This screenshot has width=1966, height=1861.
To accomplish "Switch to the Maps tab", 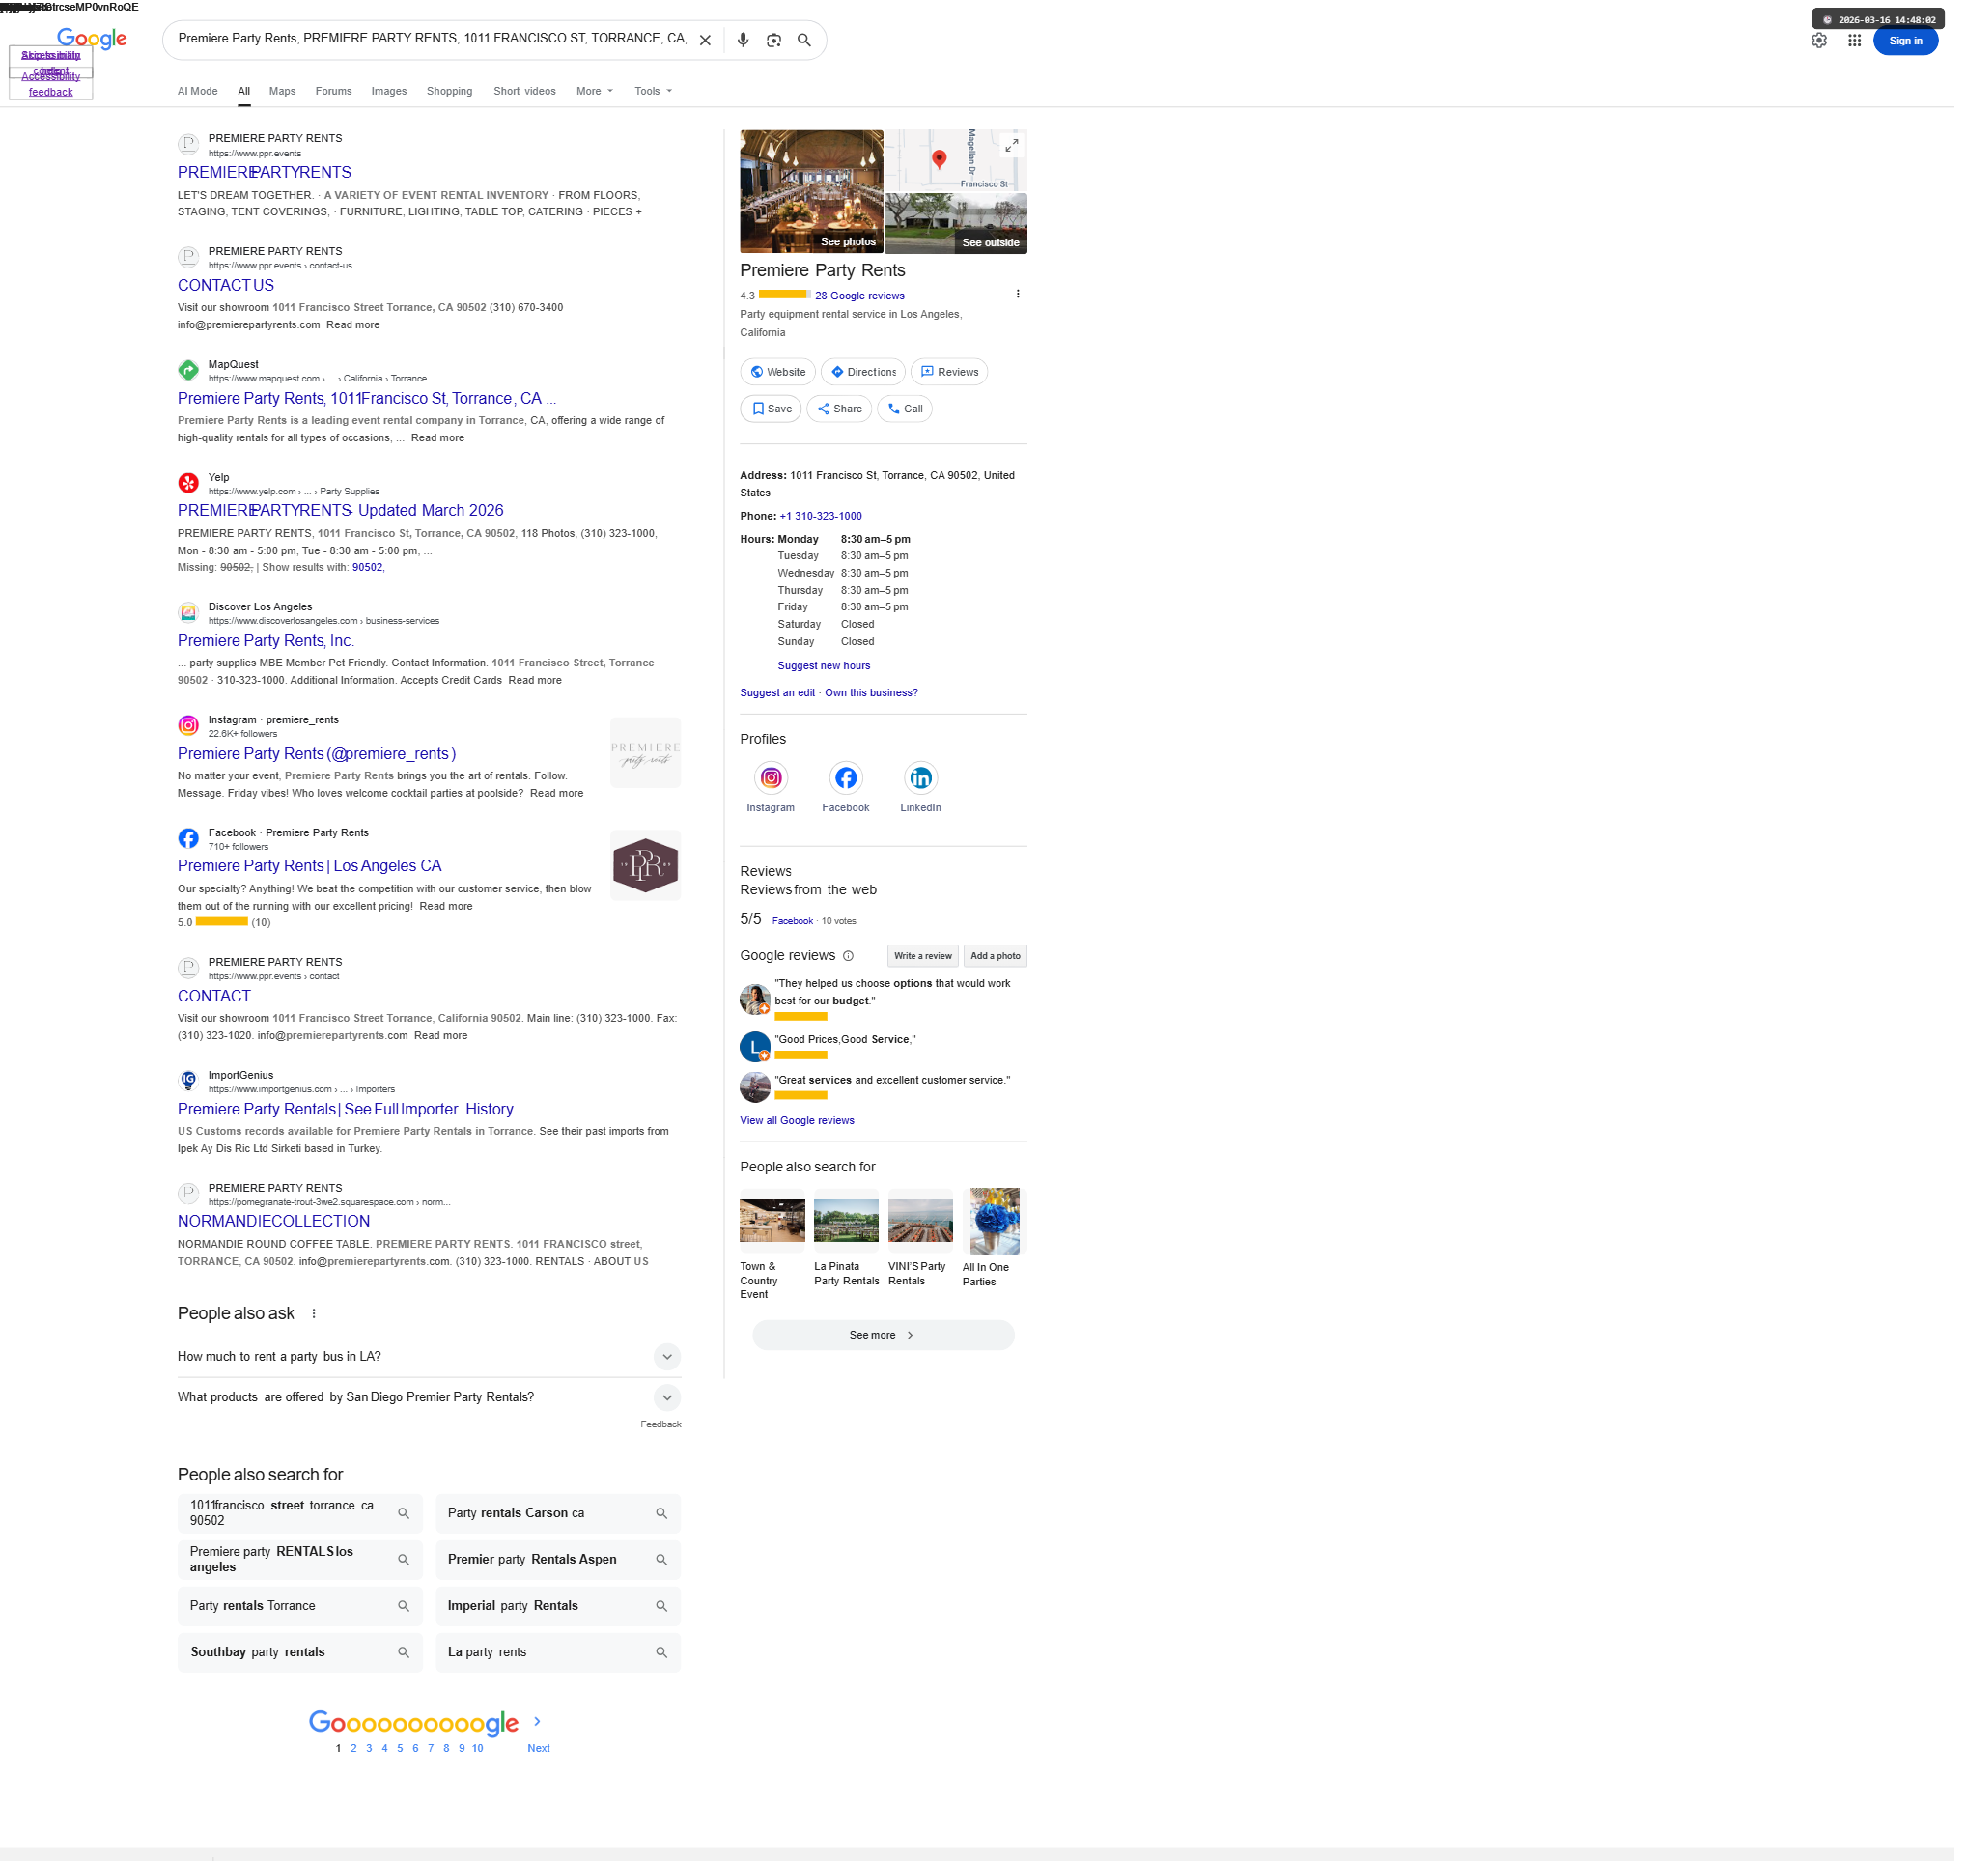I will (284, 92).
